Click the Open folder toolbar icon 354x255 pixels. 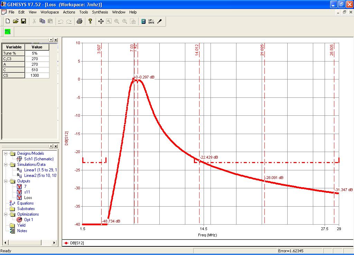click(16, 21)
